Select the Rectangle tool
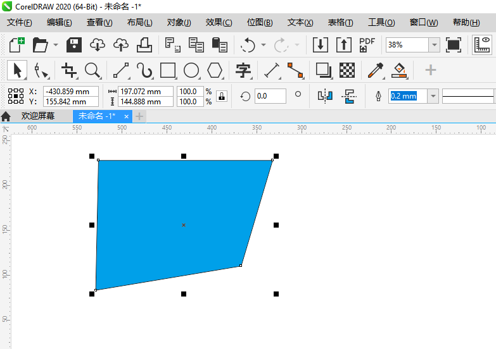The height and width of the screenshot is (349, 496). point(167,70)
